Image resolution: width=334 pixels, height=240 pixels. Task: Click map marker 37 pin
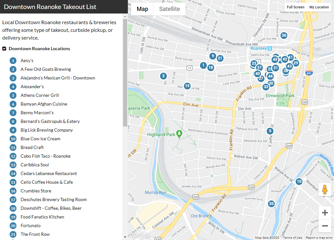[259, 68]
